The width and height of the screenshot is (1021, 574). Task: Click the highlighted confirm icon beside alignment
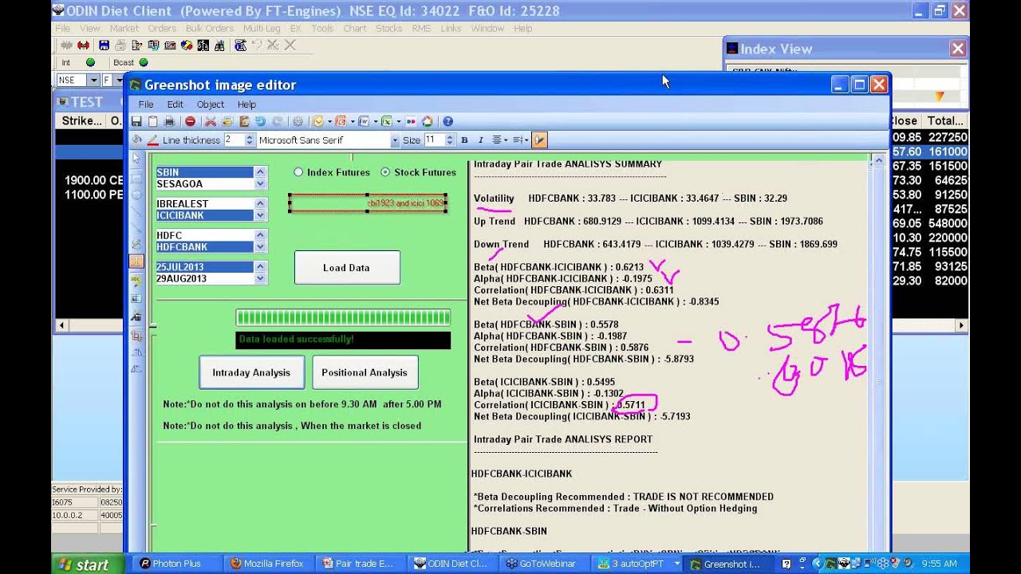pos(539,140)
